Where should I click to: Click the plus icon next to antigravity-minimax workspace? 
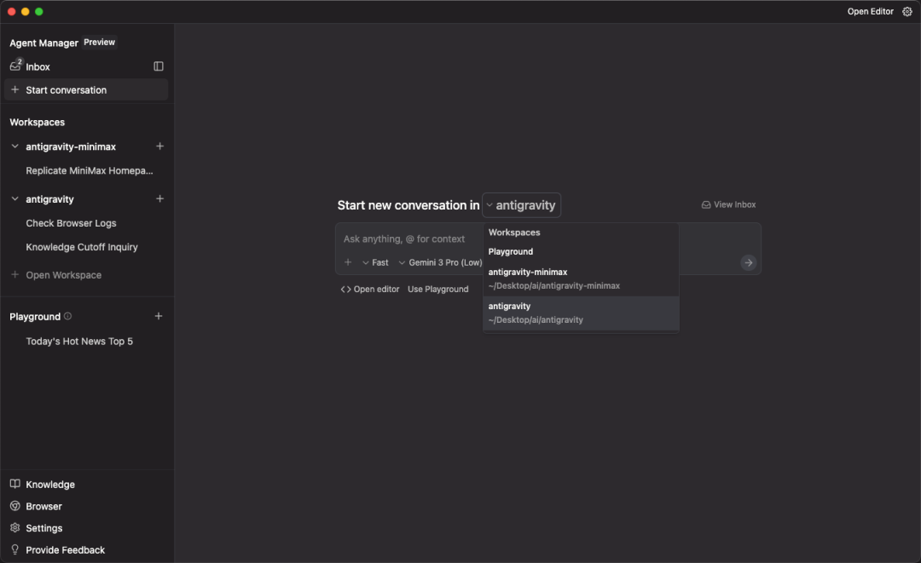coord(159,146)
